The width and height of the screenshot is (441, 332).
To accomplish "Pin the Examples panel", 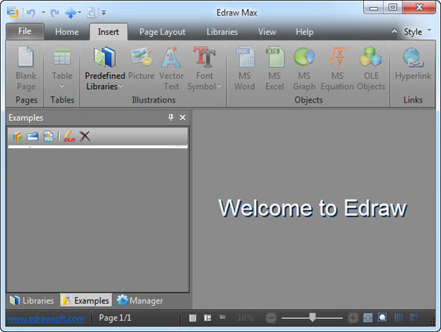I will tap(171, 118).
